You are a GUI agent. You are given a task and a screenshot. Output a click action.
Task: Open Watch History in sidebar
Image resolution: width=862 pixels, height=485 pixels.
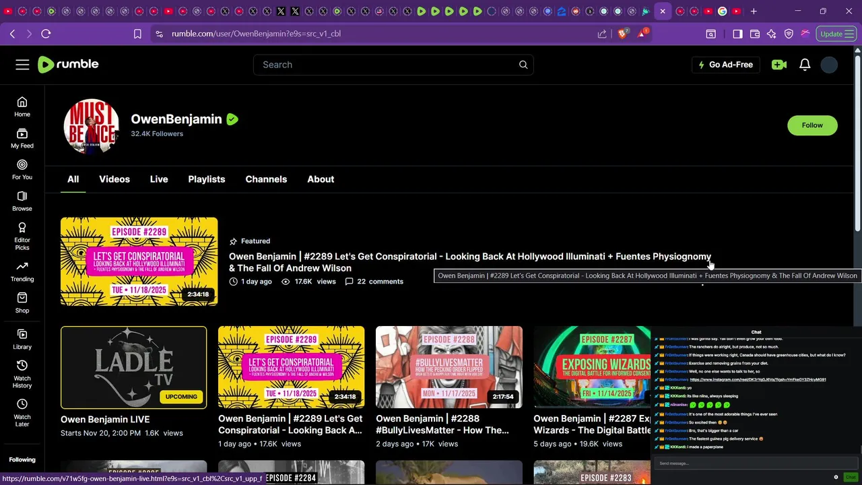[x=22, y=373]
